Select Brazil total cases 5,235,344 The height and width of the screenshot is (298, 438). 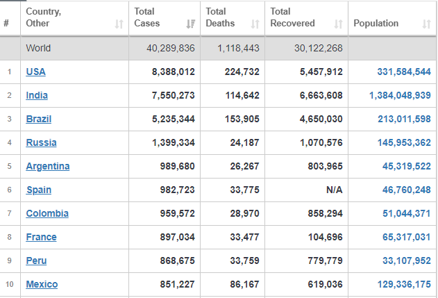tap(174, 119)
